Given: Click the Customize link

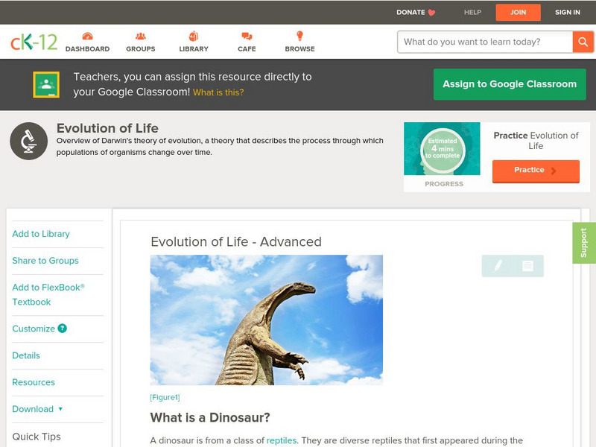Looking at the screenshot, I should pos(34,329).
